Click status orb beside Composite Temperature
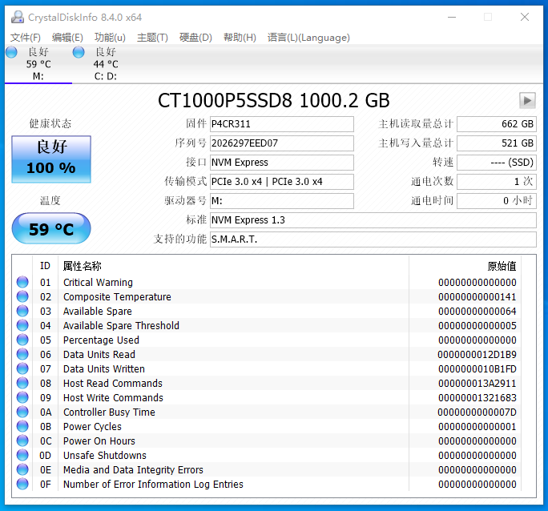This screenshot has width=548, height=511. pos(22,296)
